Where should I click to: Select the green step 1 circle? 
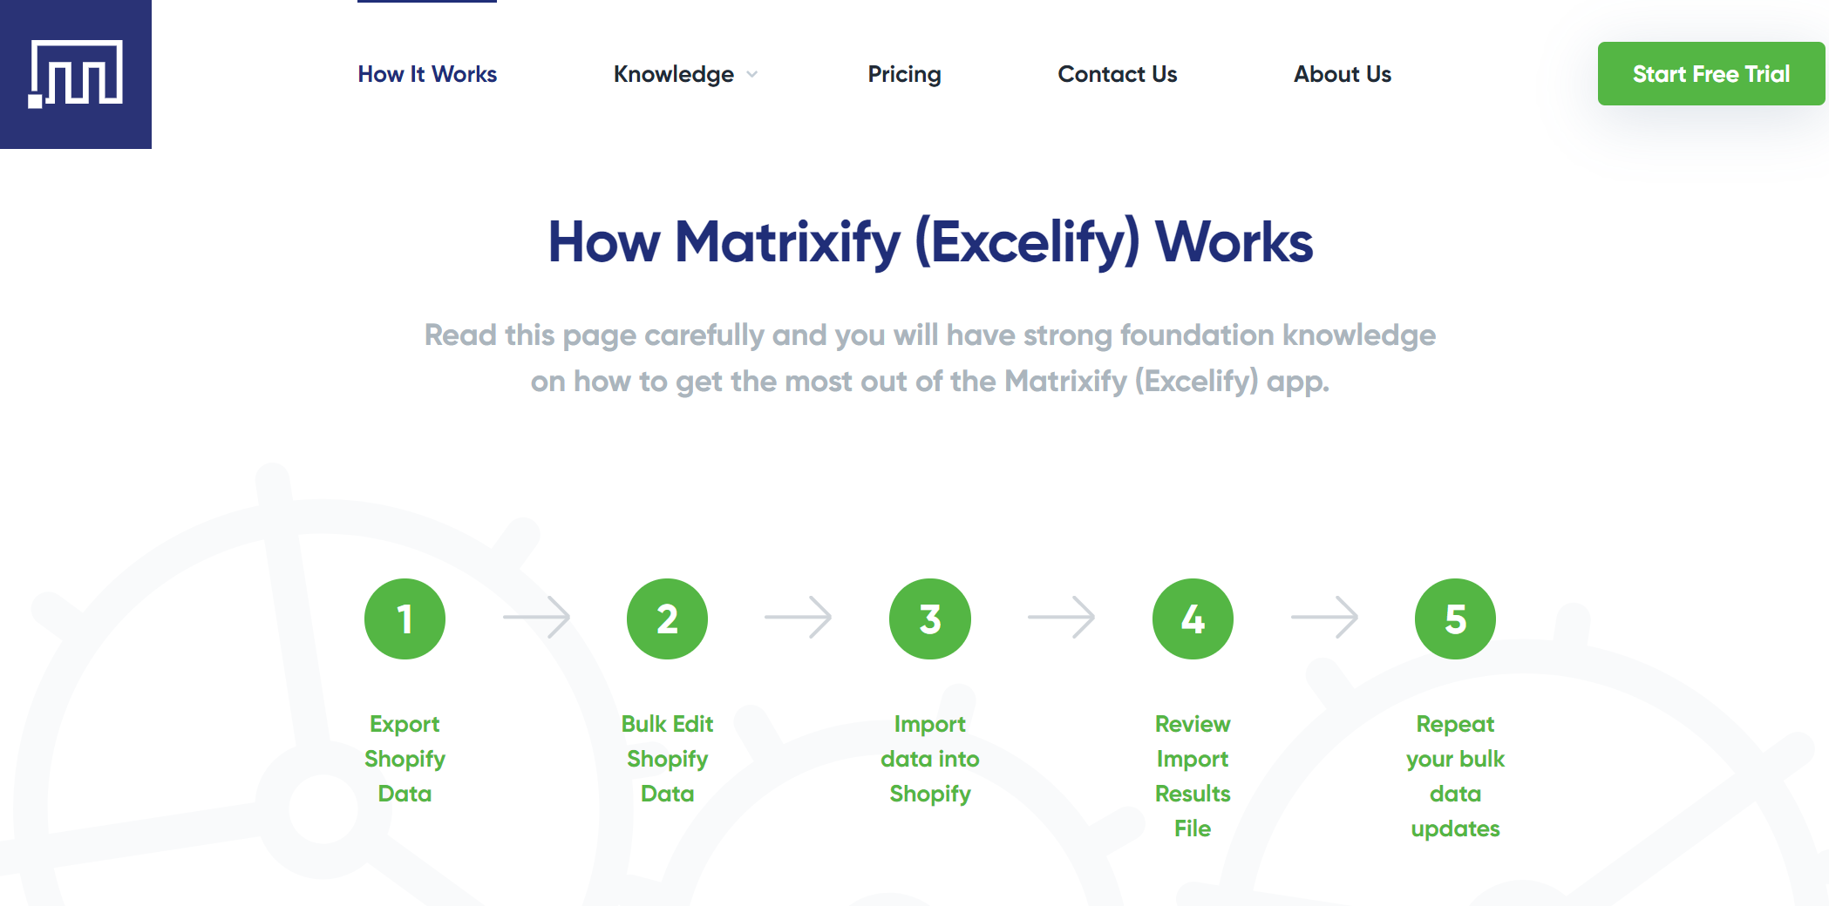pyautogui.click(x=404, y=618)
